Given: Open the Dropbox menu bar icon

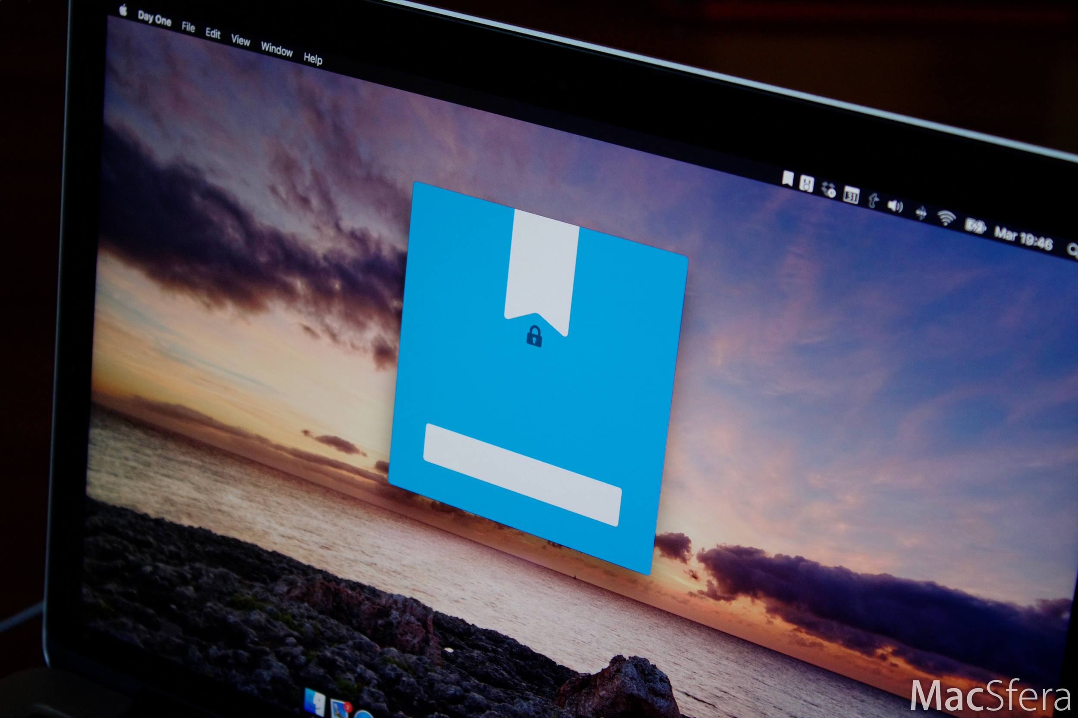Looking at the screenshot, I should coord(829,190).
